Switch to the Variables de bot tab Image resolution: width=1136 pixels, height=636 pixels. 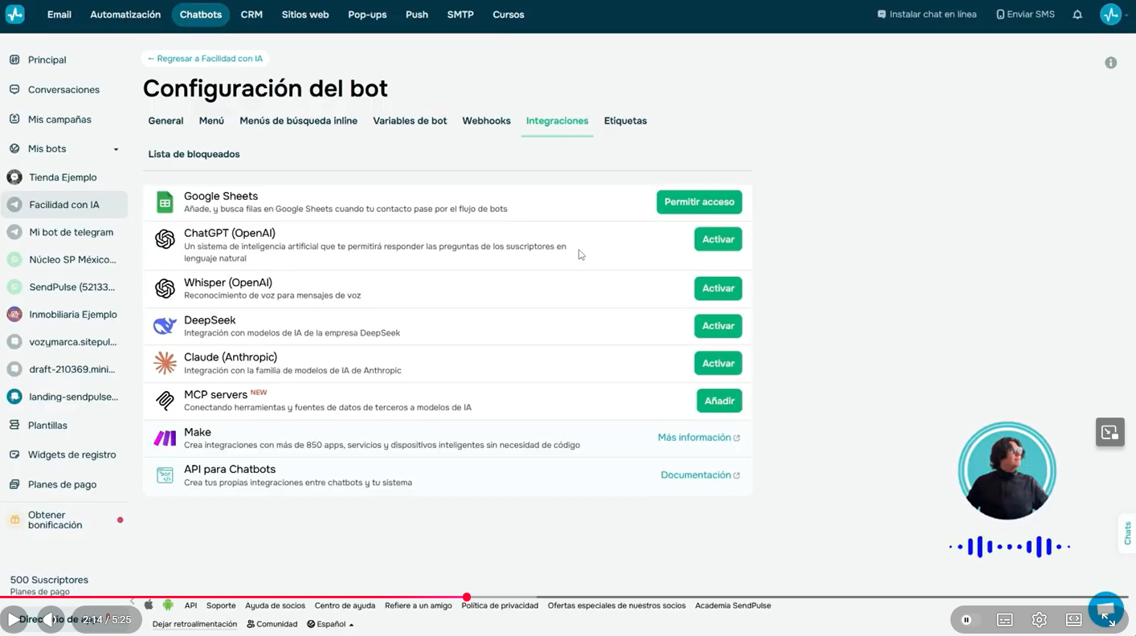pos(410,120)
